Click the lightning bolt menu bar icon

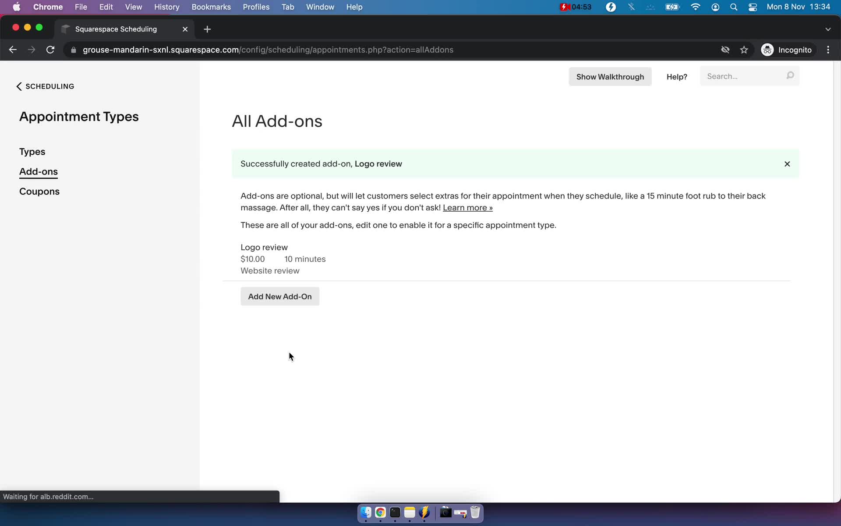click(611, 7)
